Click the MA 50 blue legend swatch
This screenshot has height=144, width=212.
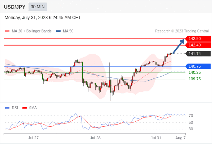[x=58, y=31]
